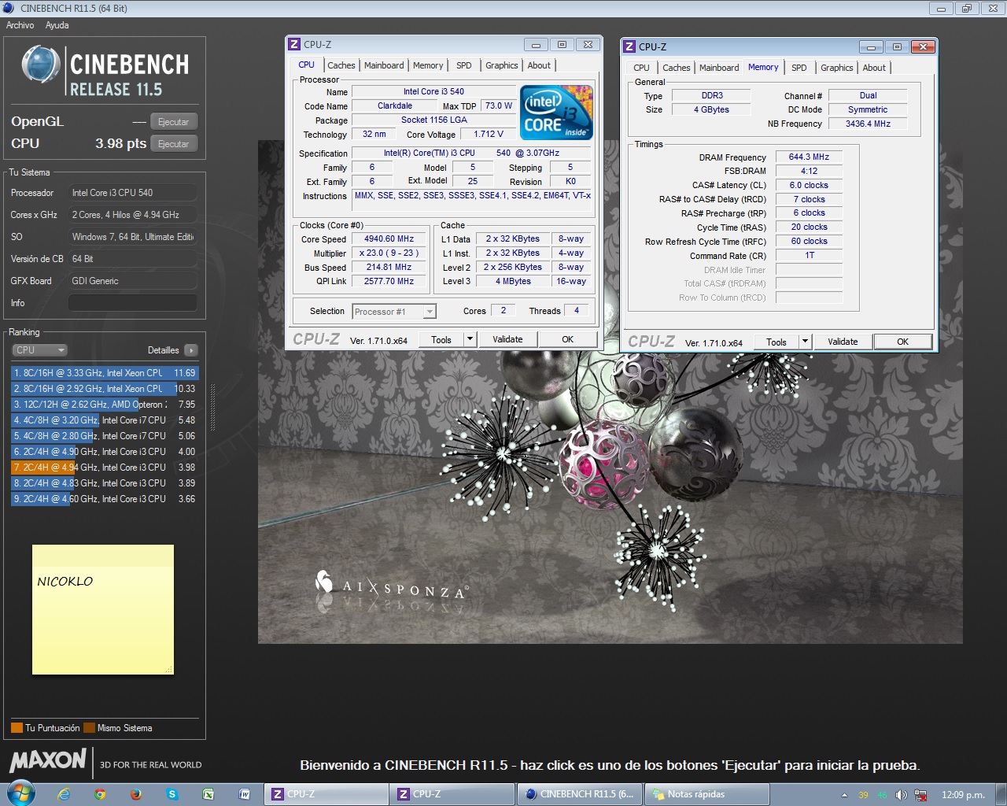This screenshot has width=1007, height=806.
Task: Click the Tu Puntuación orange legend swatch
Action: click(x=17, y=728)
